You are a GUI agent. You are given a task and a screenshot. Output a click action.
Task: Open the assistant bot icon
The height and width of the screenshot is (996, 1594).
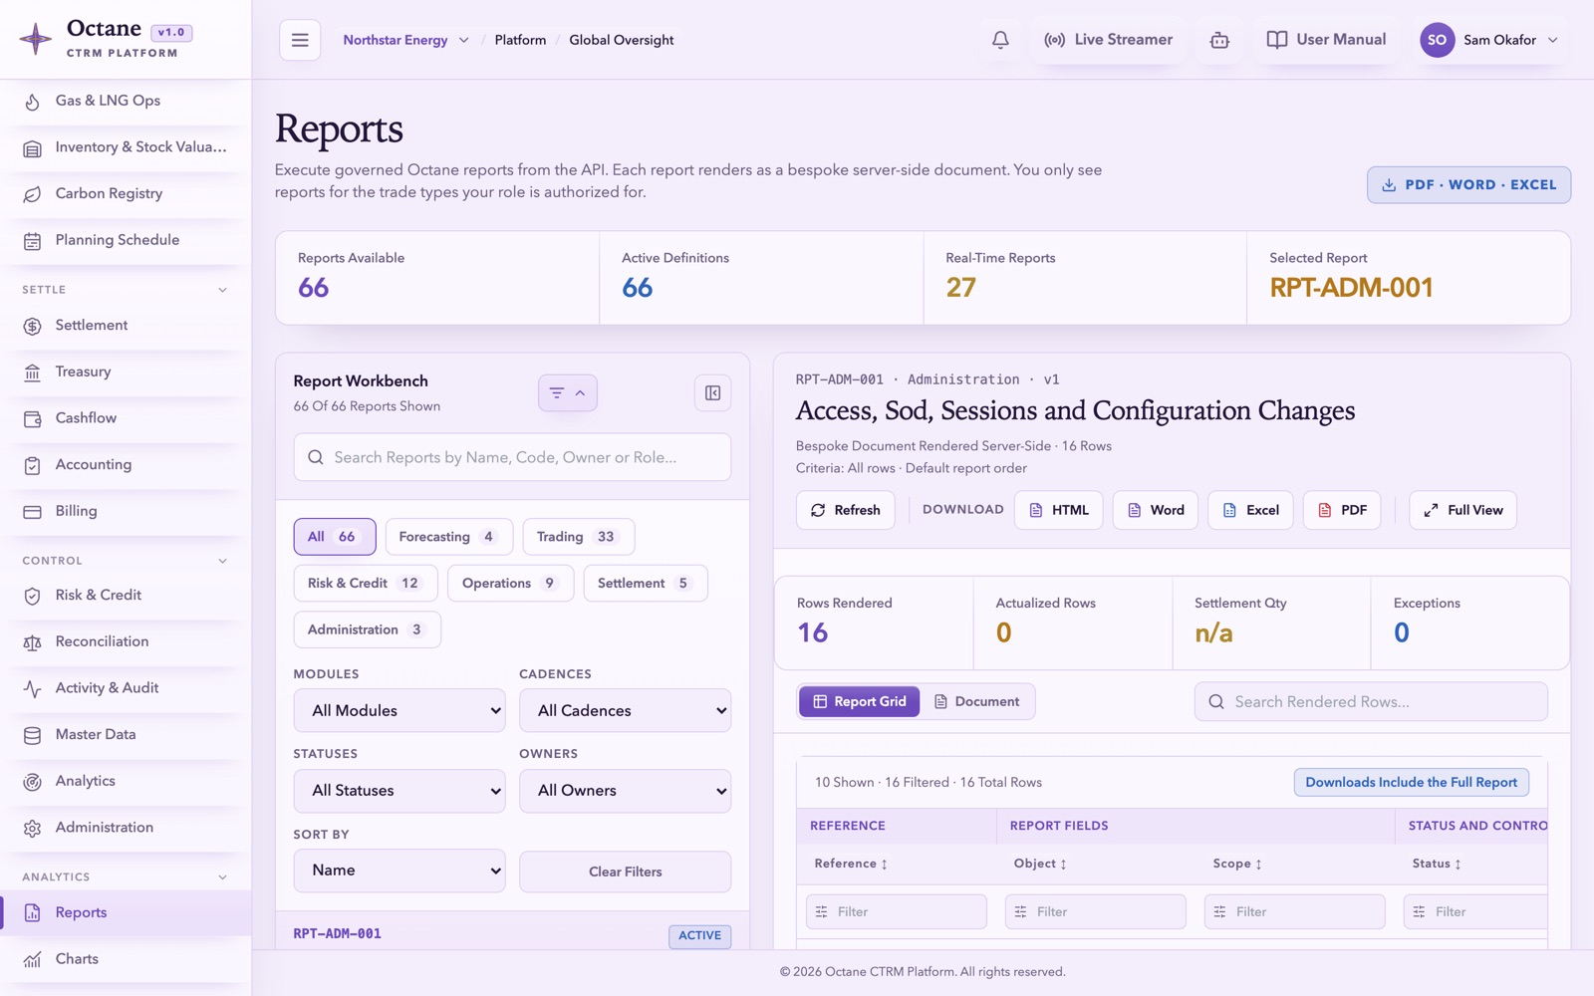pos(1219,40)
